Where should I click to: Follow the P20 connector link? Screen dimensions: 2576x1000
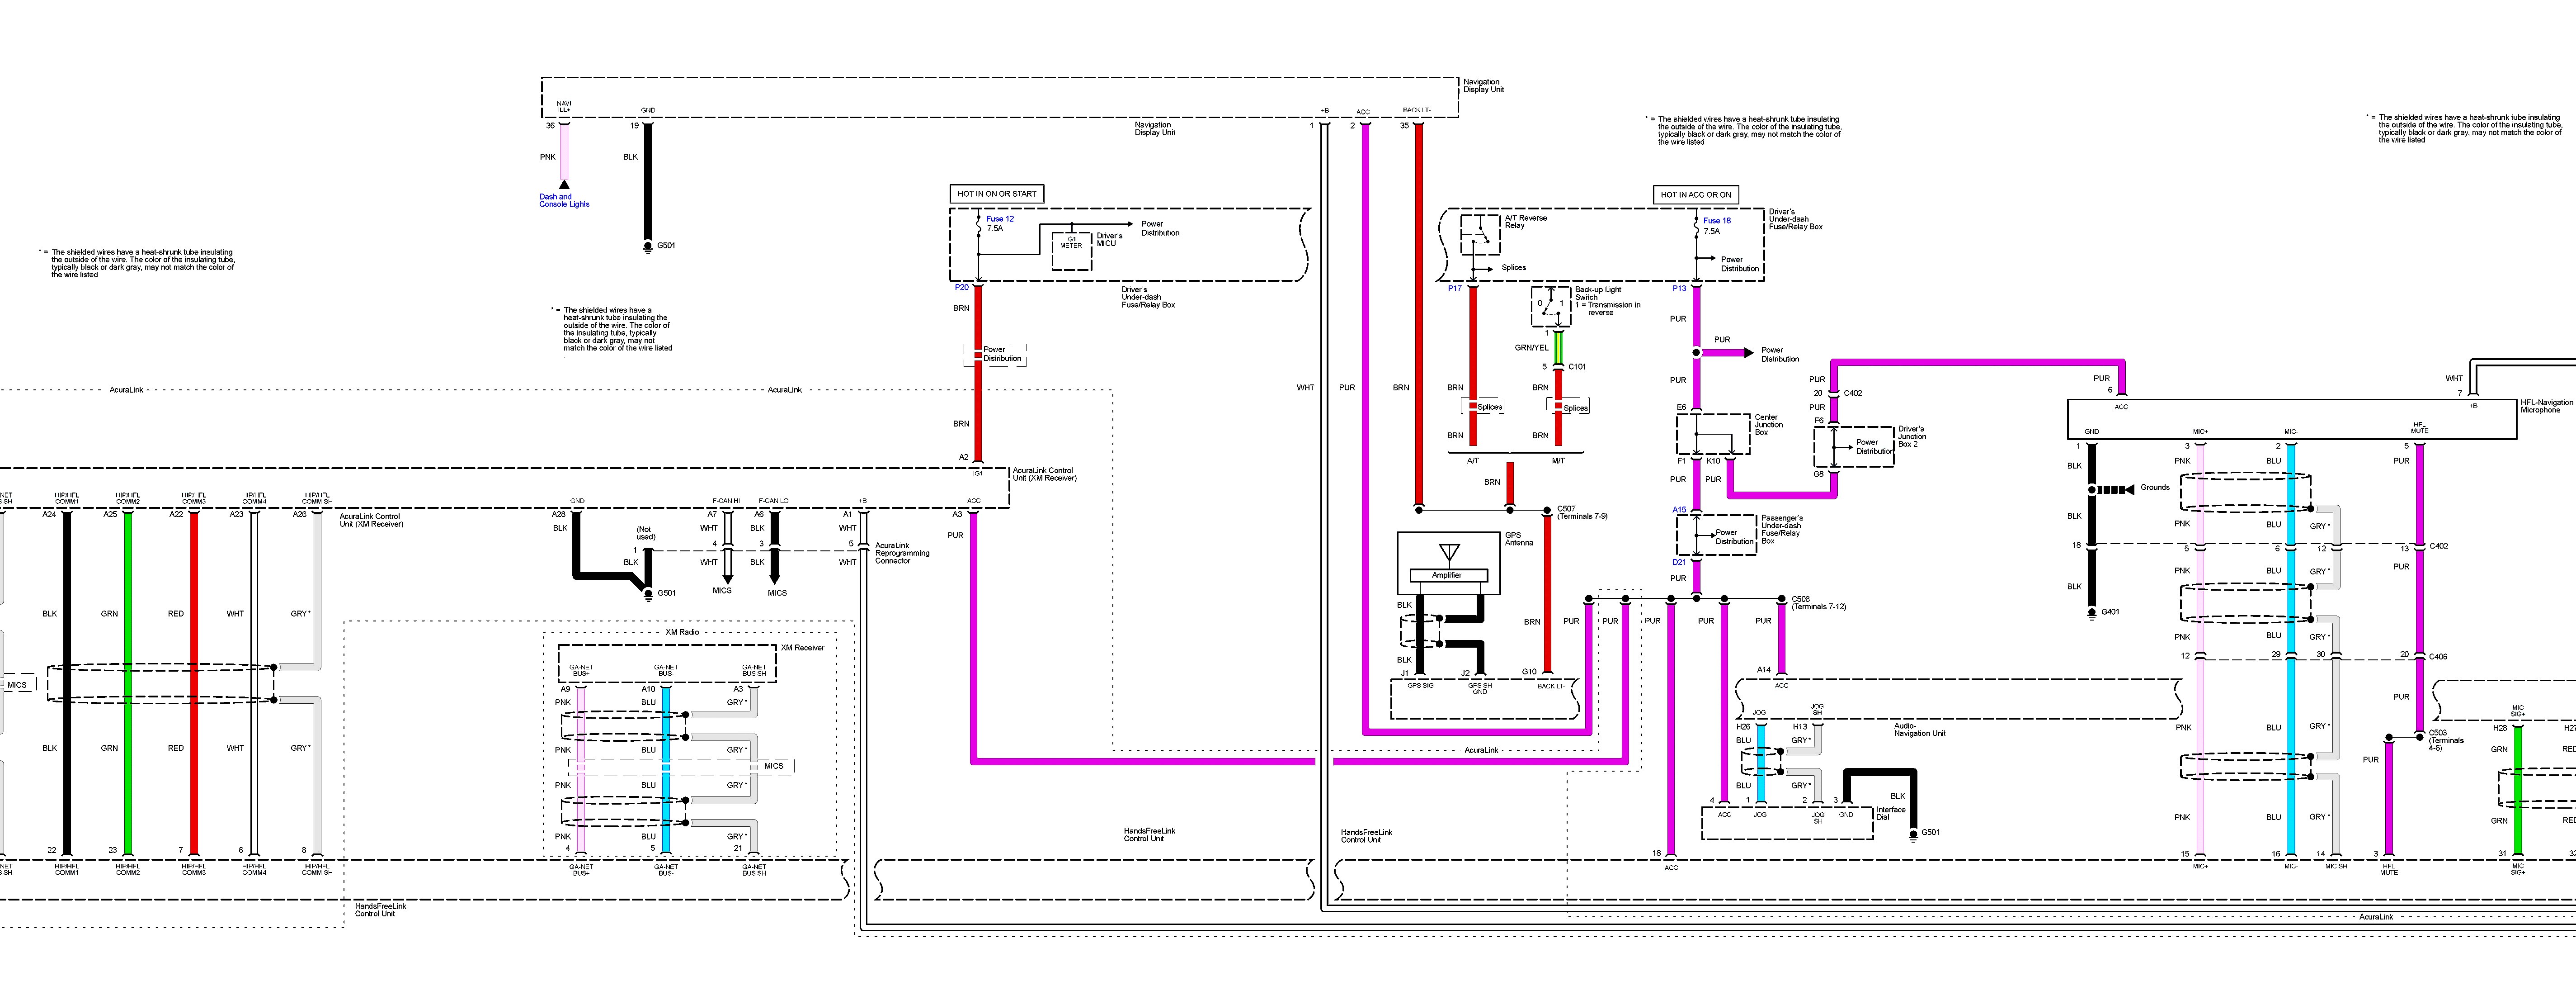tap(961, 287)
